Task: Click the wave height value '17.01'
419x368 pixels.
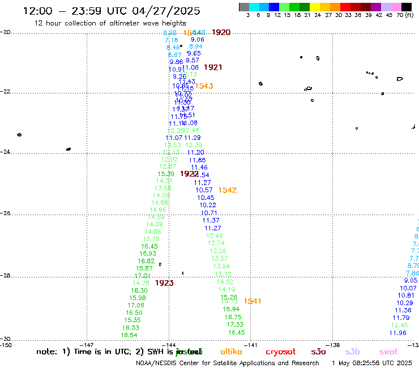Action: [143, 276]
